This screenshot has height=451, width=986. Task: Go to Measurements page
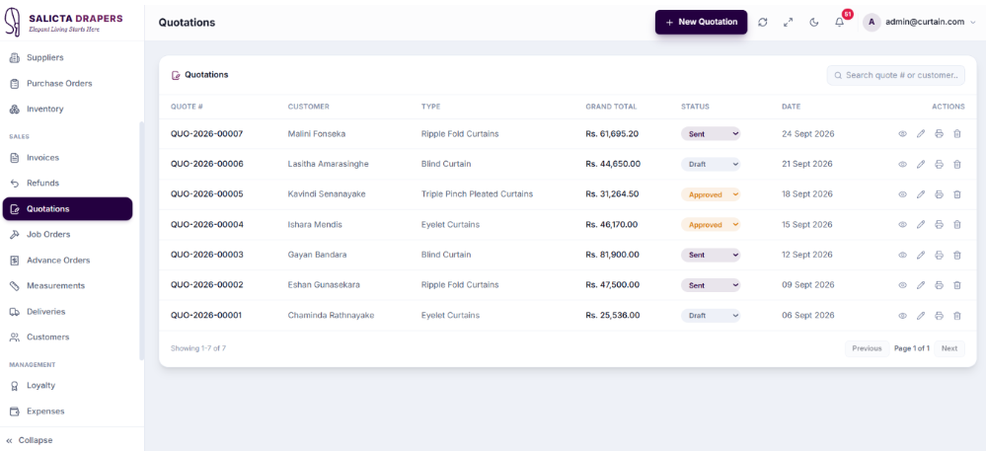[67, 286]
